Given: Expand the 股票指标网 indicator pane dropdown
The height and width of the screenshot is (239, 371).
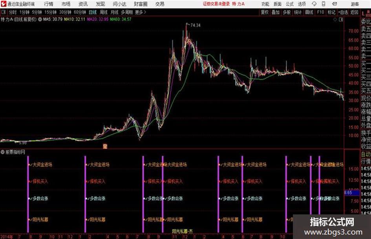Looking at the screenshot, I should point(3,152).
